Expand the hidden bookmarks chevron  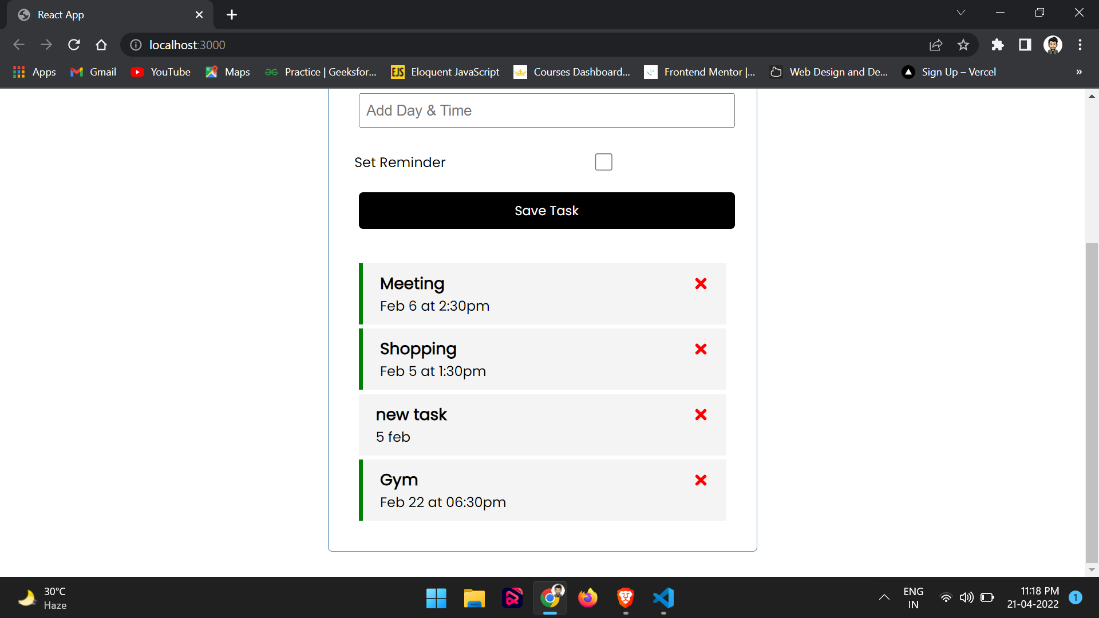pyautogui.click(x=1079, y=72)
